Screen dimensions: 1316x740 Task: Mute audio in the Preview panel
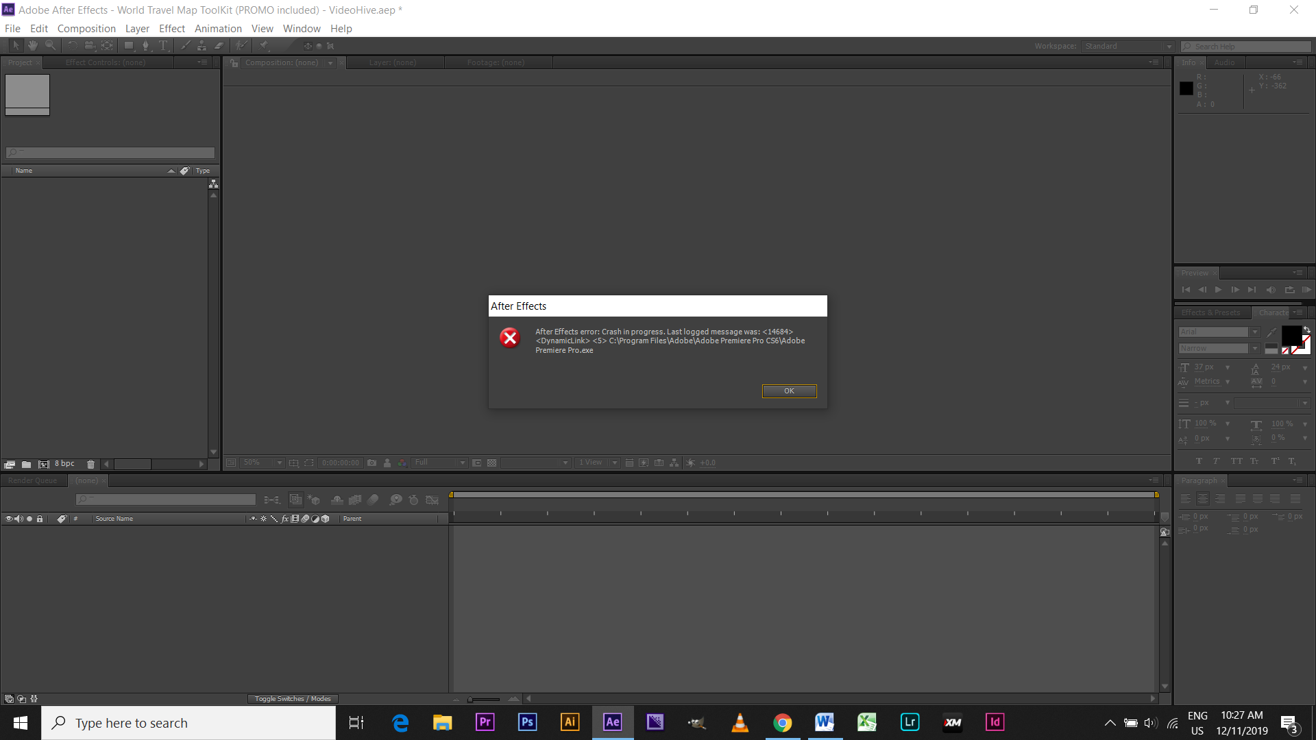point(1271,289)
